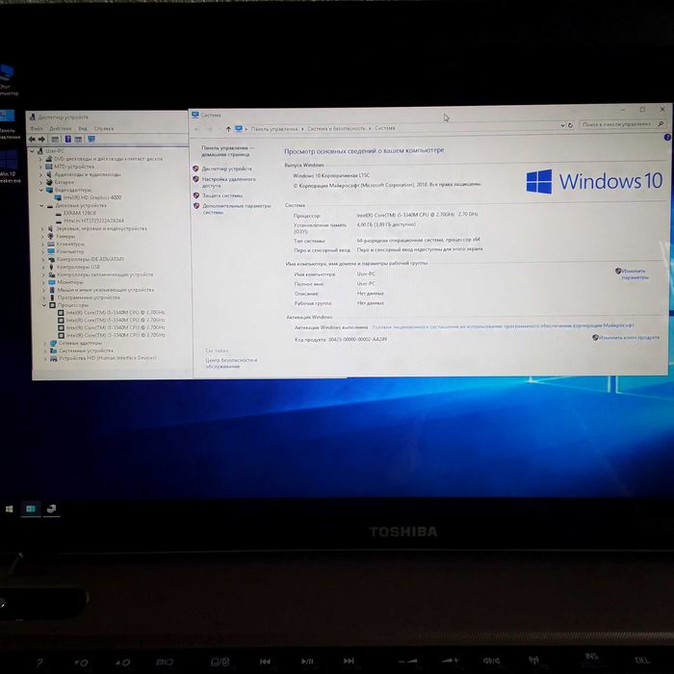Click the Up arrow in System window address bar
This screenshot has height=674, width=674.
228,129
